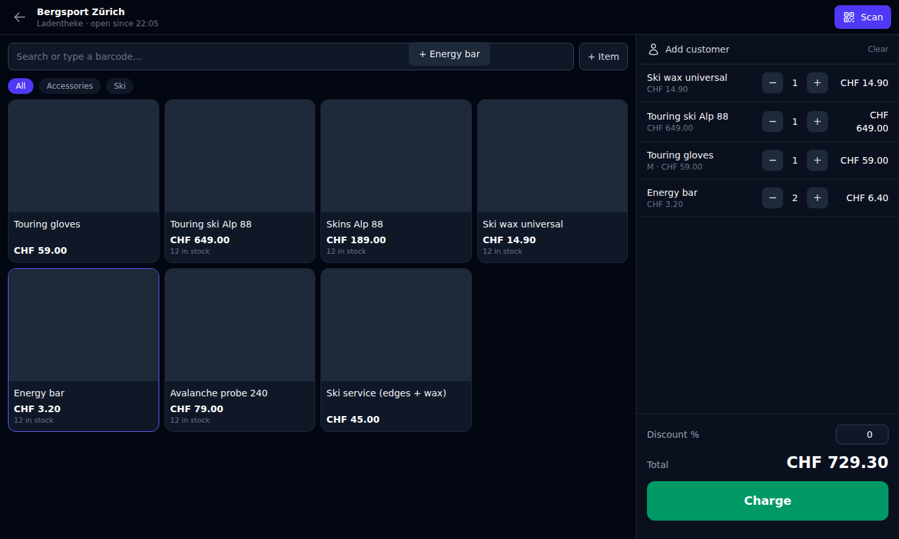
Task: Decrease Ski wax universal quantity
Action: [773, 83]
